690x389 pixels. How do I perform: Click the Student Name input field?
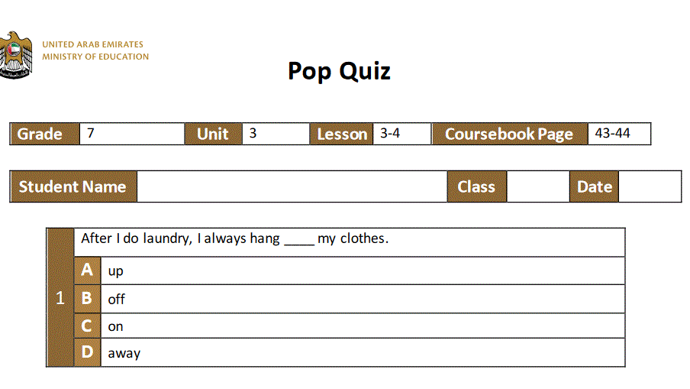point(292,186)
